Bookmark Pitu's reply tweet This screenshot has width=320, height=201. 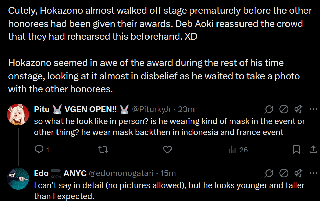[x=296, y=150]
